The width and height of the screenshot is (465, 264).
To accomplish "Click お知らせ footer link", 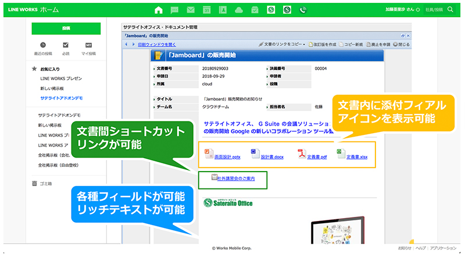I will tap(405, 248).
